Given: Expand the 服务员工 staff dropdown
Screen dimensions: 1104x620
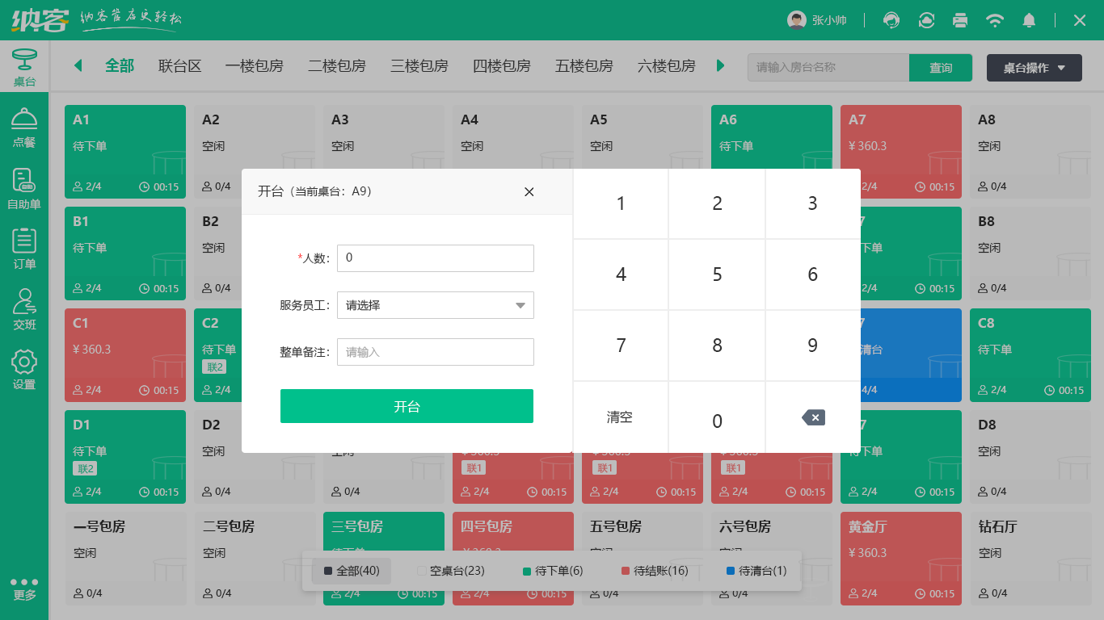Looking at the screenshot, I should (x=435, y=305).
